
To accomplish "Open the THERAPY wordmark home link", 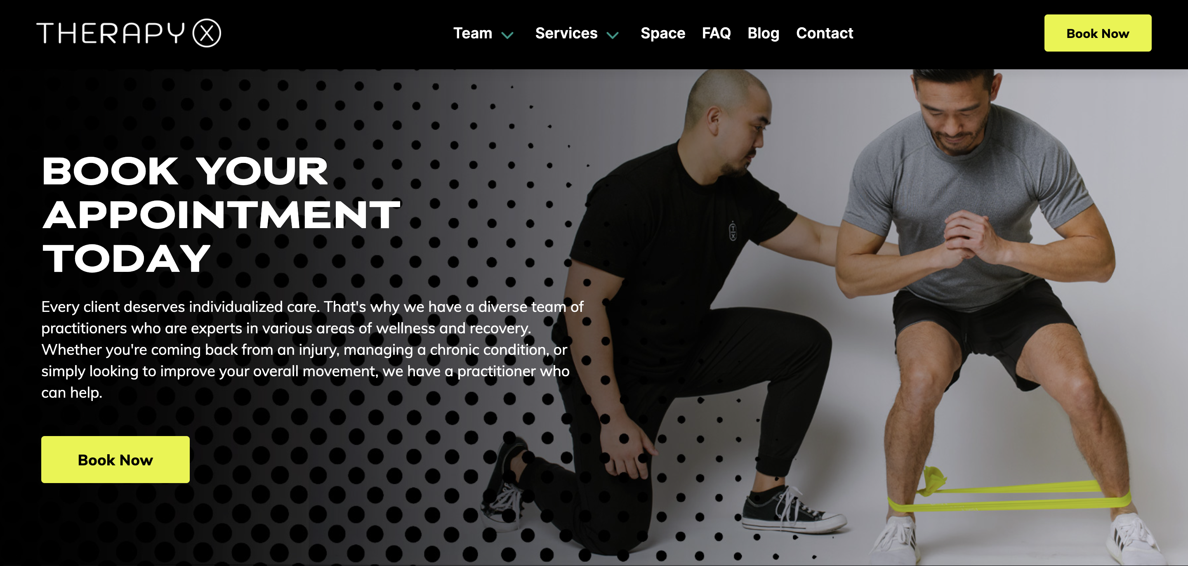I will tap(111, 33).
